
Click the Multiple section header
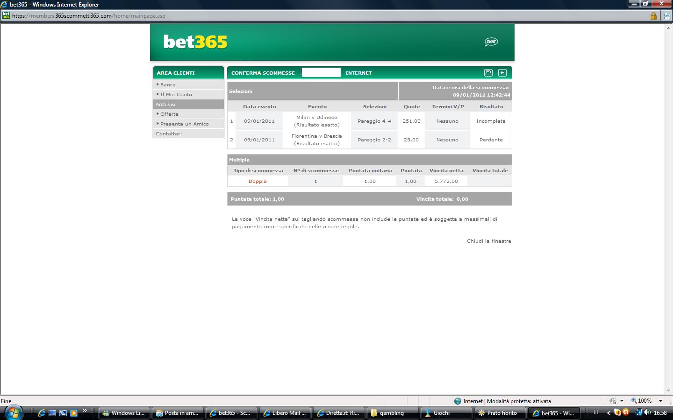370,160
